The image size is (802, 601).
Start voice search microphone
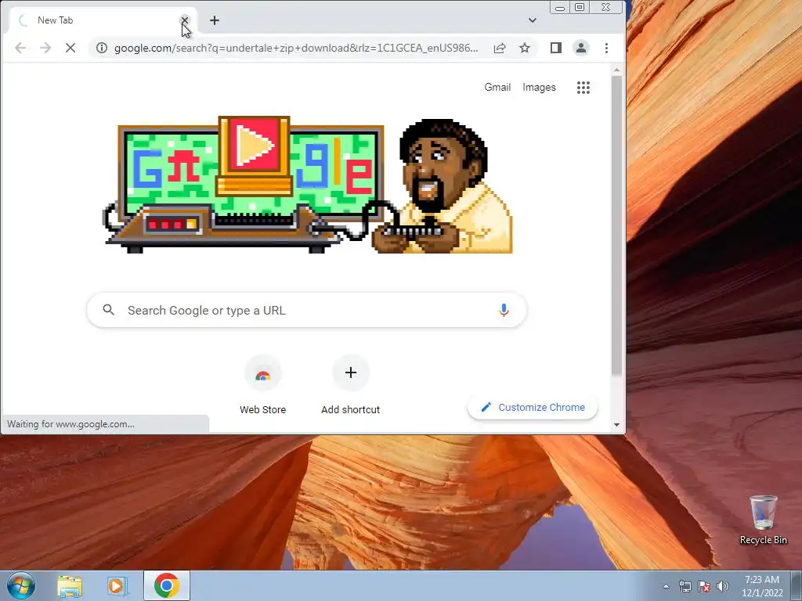[504, 310]
